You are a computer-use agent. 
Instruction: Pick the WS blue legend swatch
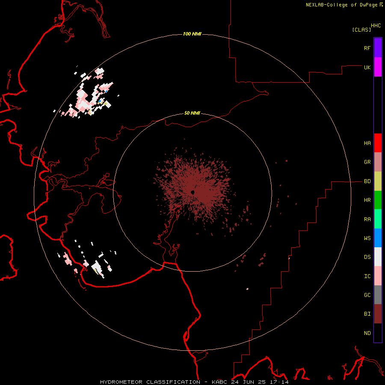point(378,238)
